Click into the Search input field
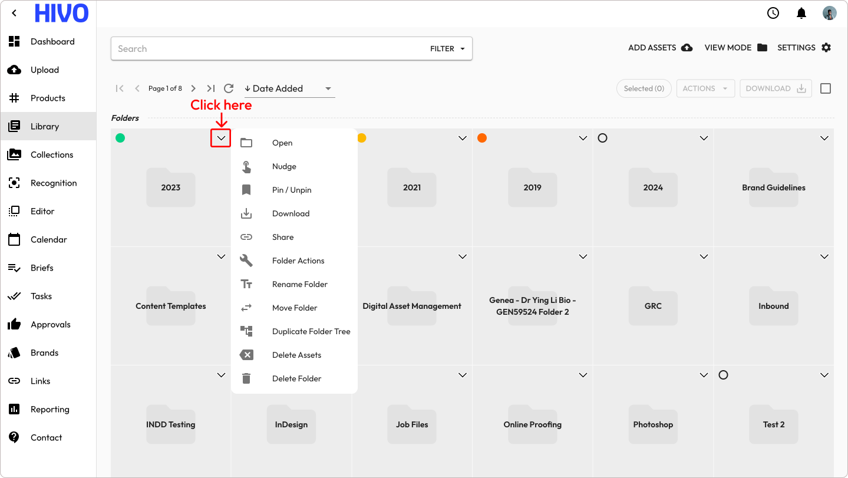 [265, 49]
